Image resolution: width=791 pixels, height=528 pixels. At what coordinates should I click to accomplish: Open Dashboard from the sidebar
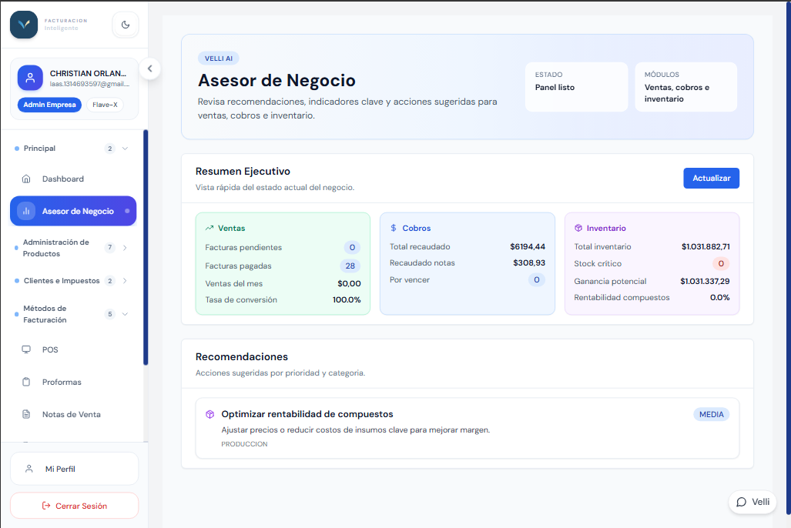pos(73,179)
